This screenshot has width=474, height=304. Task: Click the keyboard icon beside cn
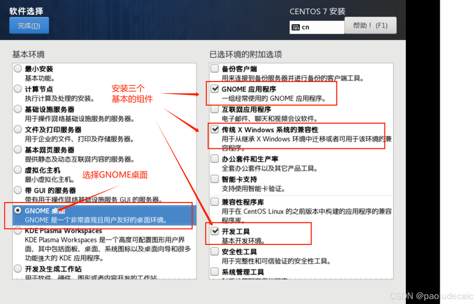tap(296, 27)
